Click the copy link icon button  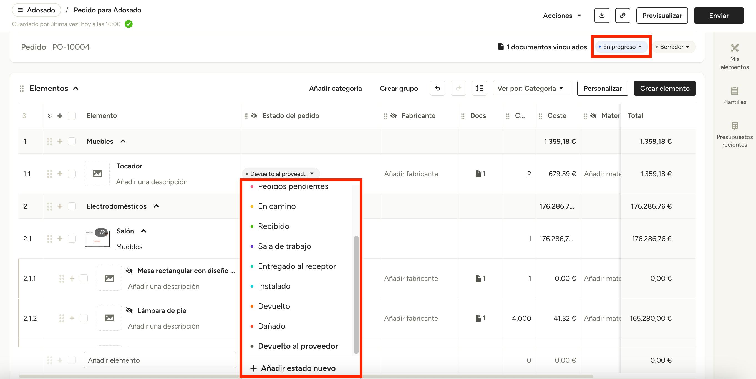[x=623, y=16]
